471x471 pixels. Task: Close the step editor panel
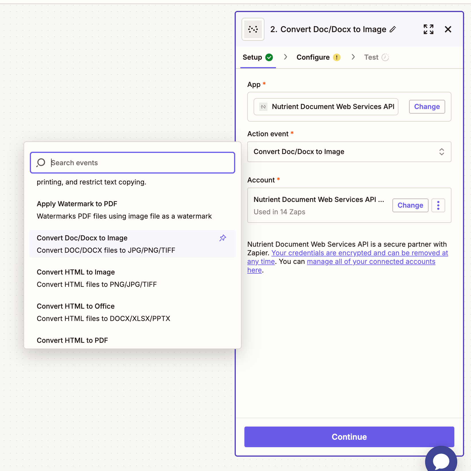click(448, 29)
